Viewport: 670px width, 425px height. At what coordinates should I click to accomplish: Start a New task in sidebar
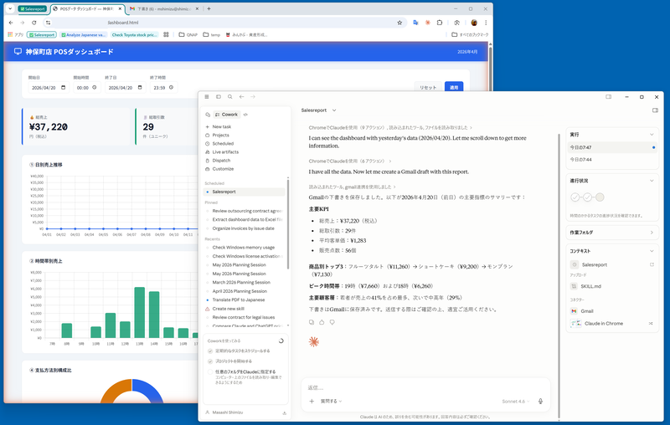coord(221,126)
